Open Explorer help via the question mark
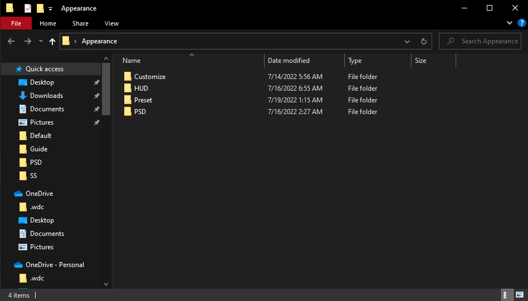The height and width of the screenshot is (301, 528). coord(522,23)
